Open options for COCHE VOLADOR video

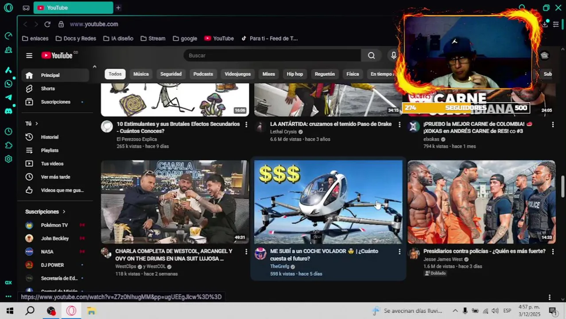[399, 252]
